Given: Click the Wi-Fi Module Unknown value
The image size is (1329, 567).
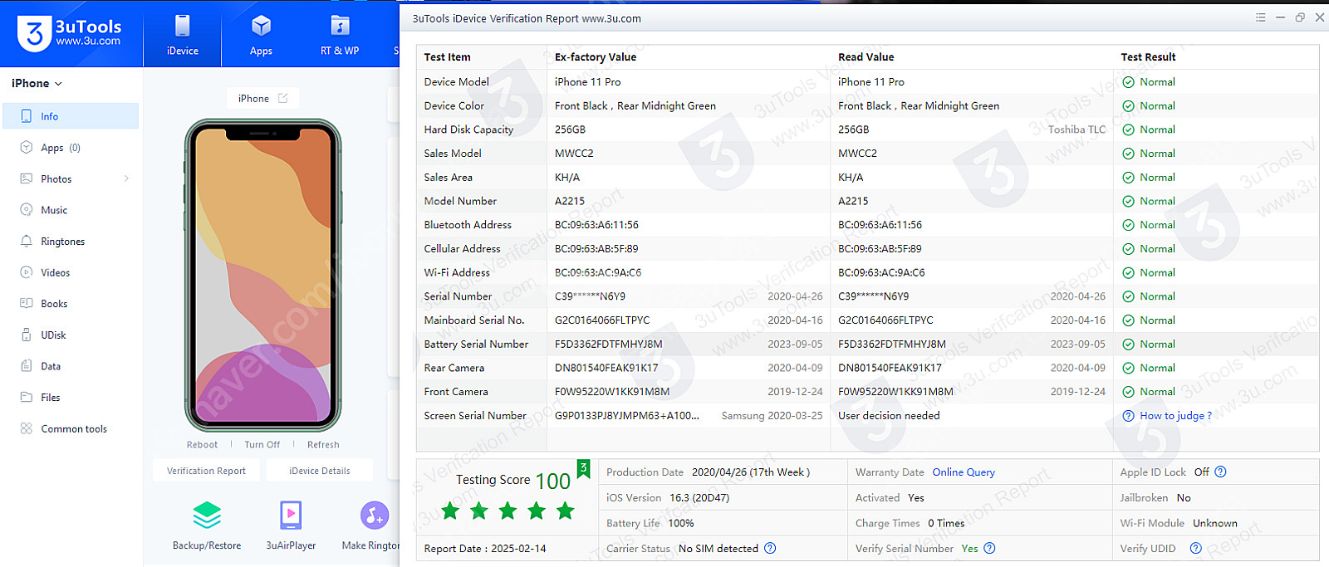Looking at the screenshot, I should pos(1215,524).
